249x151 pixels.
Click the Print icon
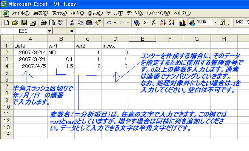(x=44, y=23)
